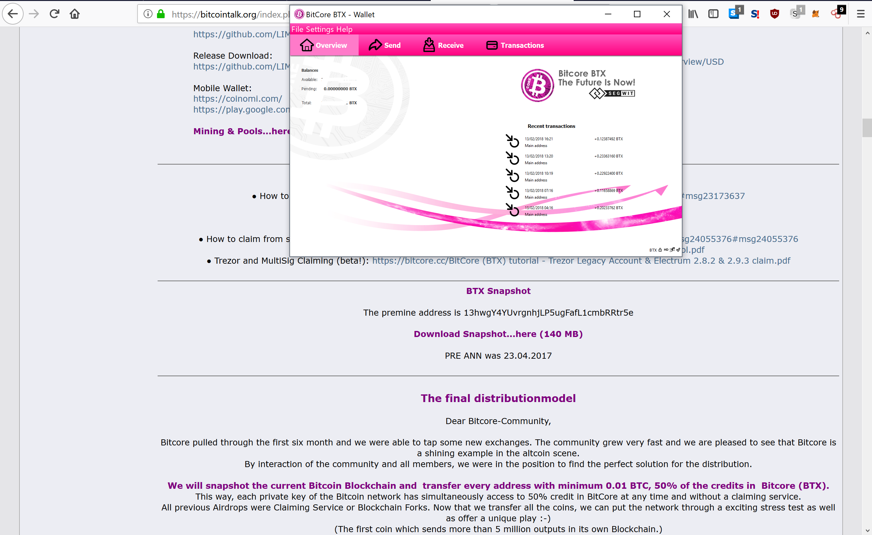
Task: Click the bitcointalk.org URL field
Action: point(230,14)
